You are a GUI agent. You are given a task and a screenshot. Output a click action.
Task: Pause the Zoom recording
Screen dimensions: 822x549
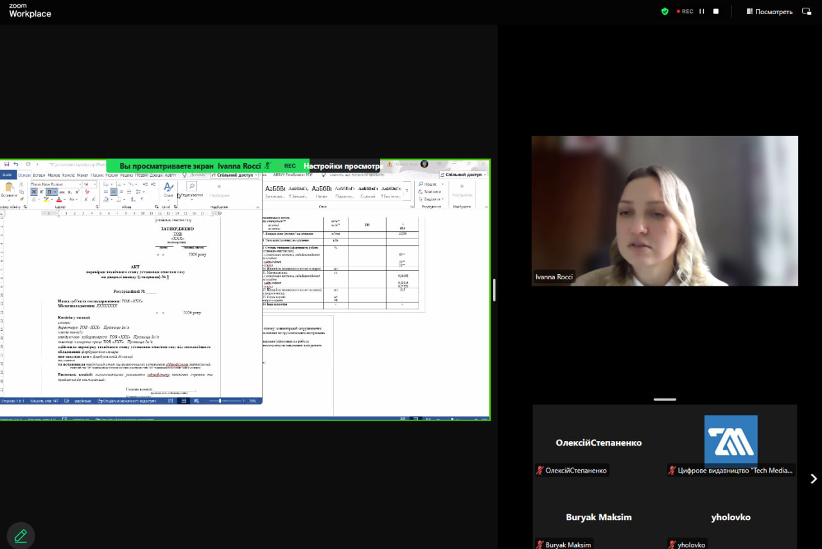[702, 12]
